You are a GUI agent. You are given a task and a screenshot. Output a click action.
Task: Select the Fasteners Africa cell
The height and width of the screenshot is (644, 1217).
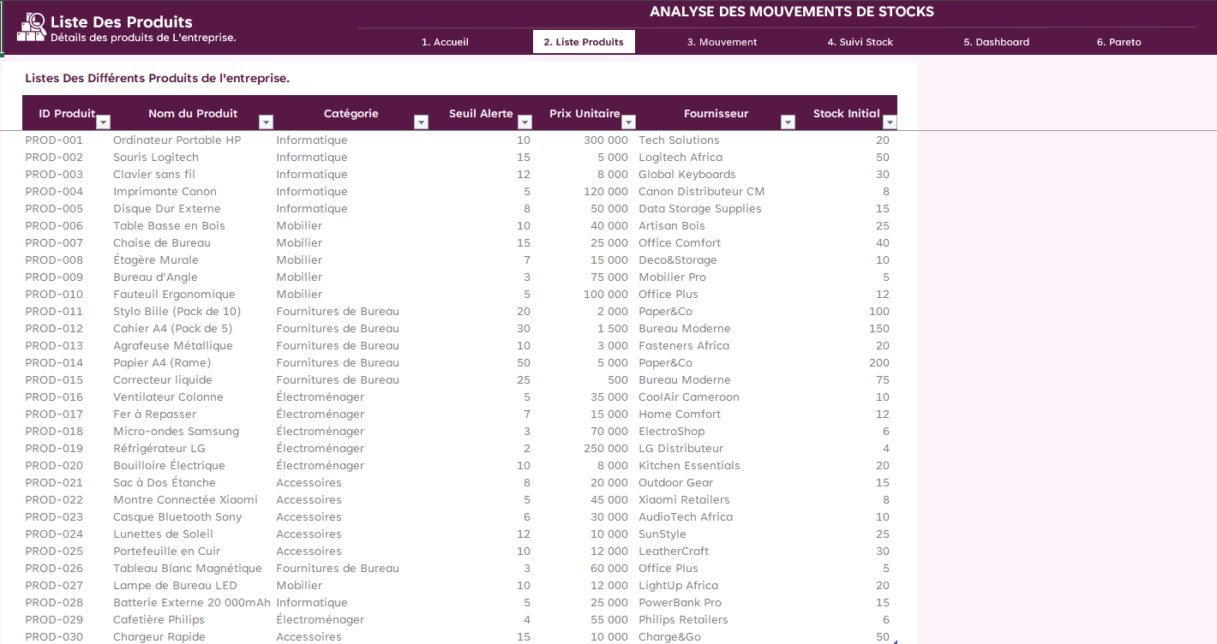tap(716, 345)
